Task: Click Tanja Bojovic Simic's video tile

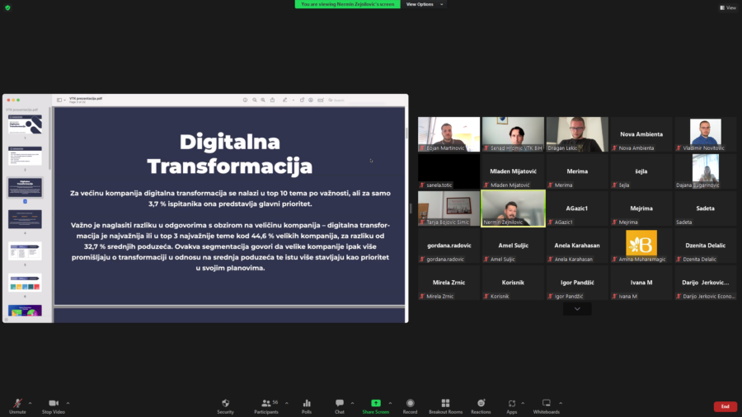Action: [x=448, y=208]
